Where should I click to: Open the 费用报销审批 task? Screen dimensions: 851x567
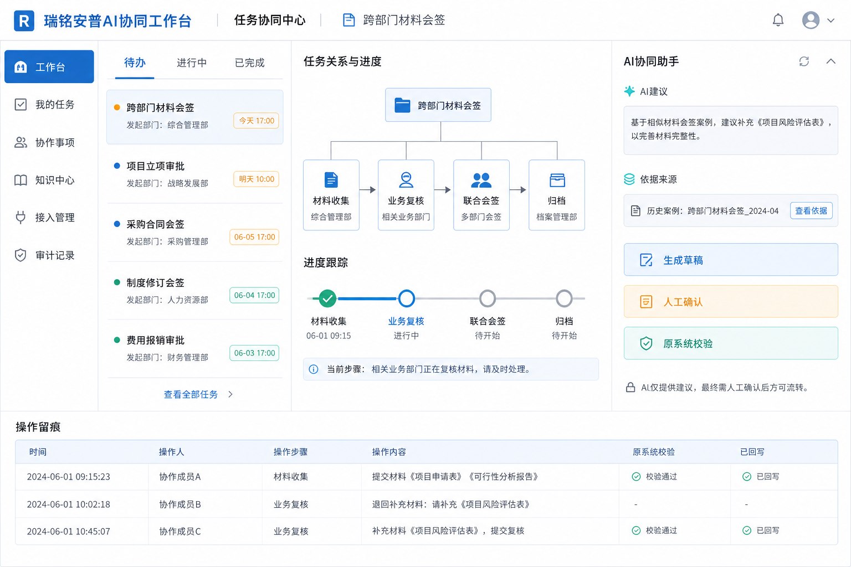[194, 349]
